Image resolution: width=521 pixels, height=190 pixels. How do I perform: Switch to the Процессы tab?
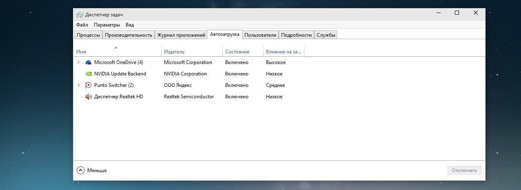[88, 35]
